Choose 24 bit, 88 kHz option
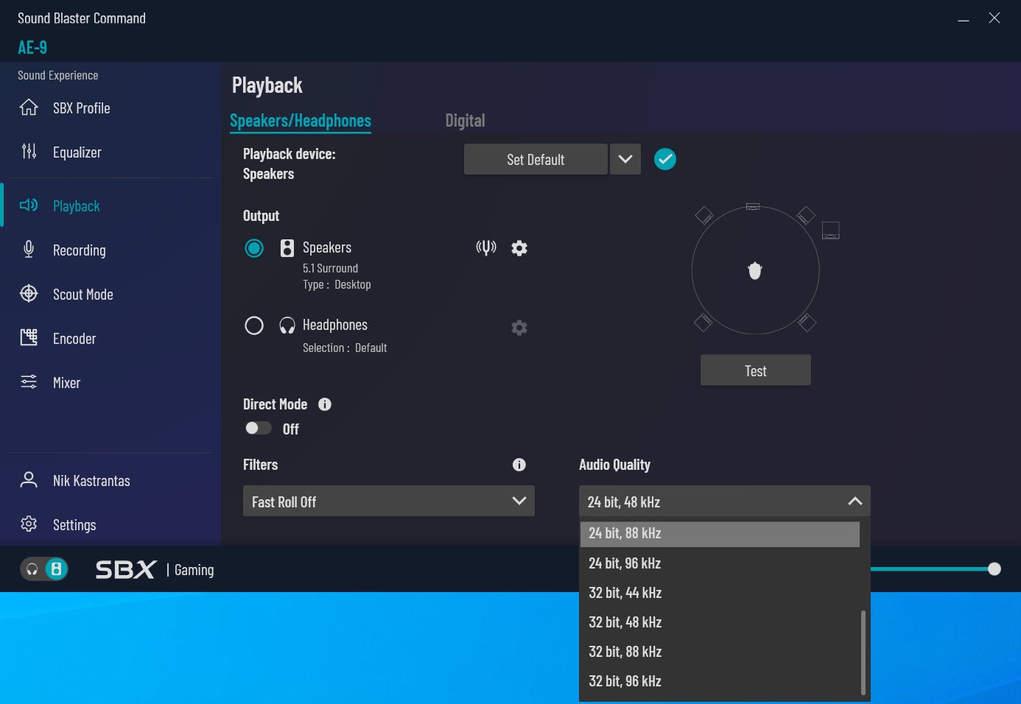 tap(720, 534)
